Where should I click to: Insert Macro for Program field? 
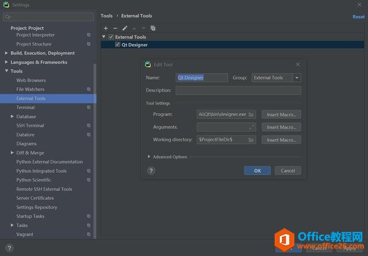(281, 115)
